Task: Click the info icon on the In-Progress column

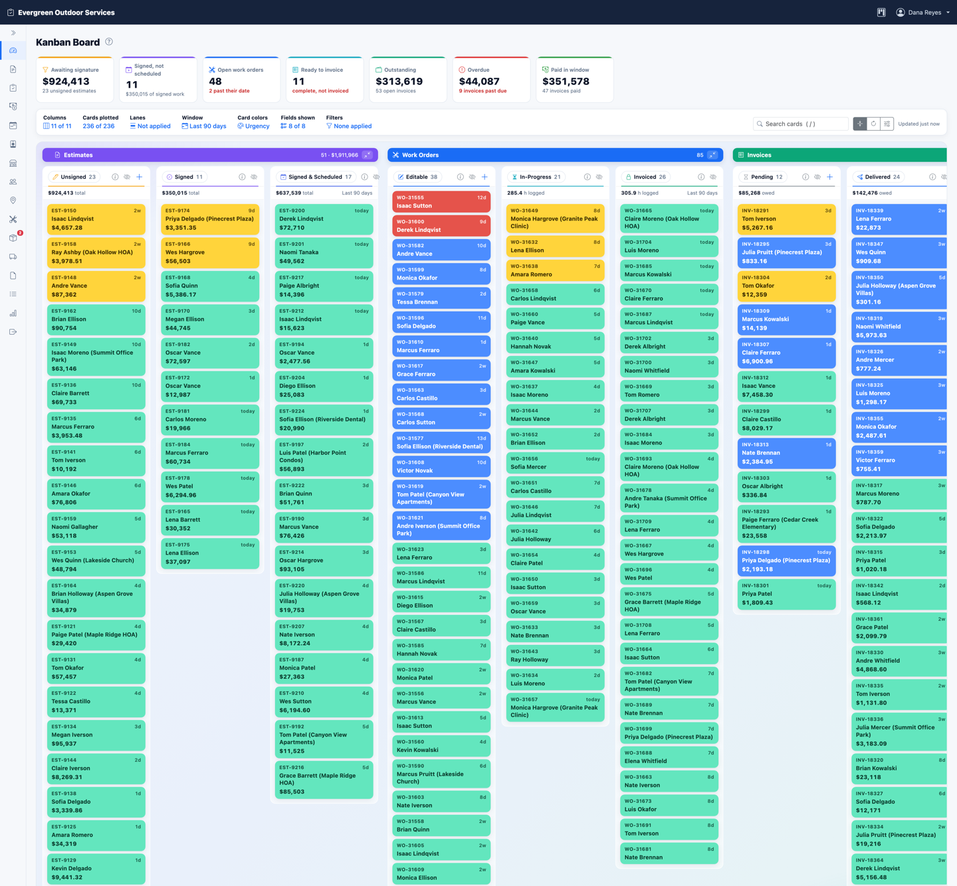Action: [587, 177]
